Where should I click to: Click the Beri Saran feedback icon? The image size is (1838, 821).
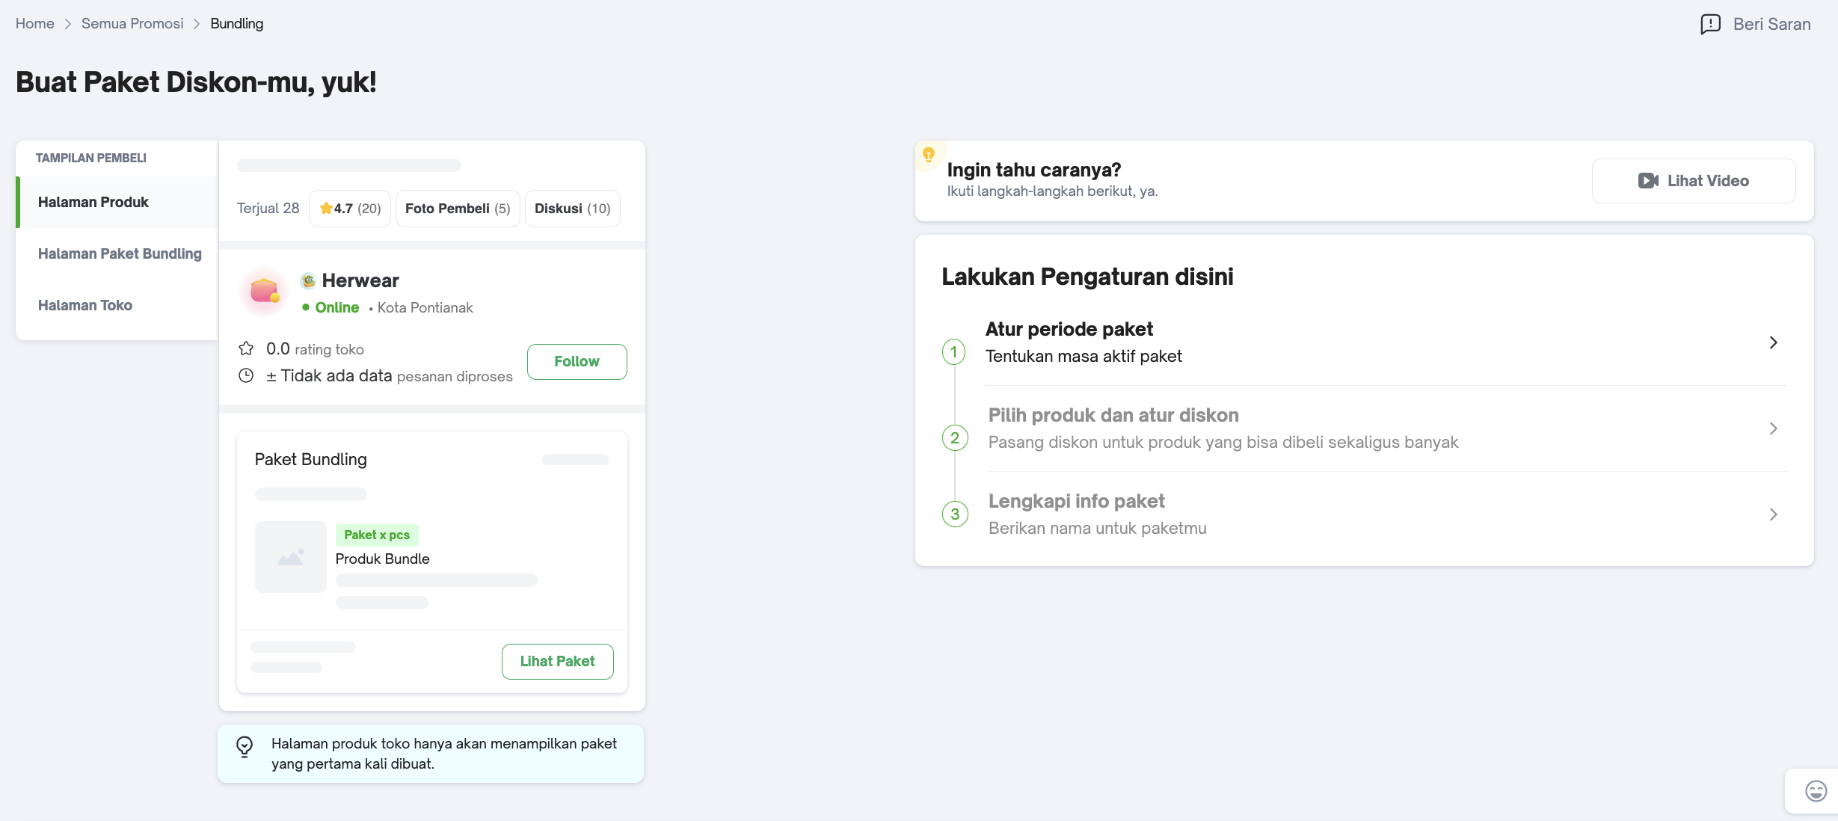(1710, 24)
